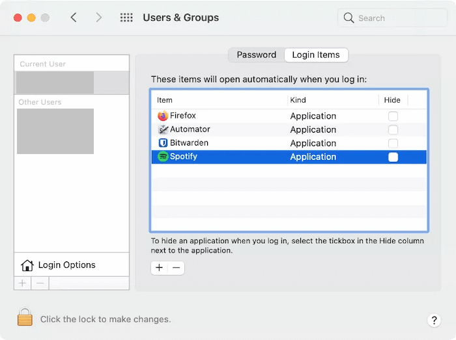Tick the Hide checkbox for Spotify

pyautogui.click(x=393, y=157)
